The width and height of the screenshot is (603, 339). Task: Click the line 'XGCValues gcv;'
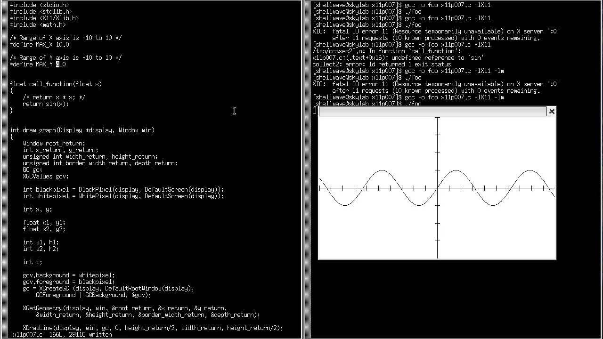pyautogui.click(x=46, y=177)
